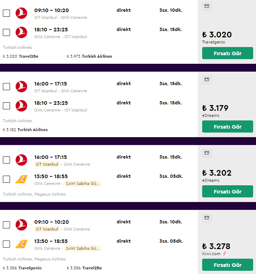
Task: Check the 13:50 – 18:55 flight in third card
Action: pos(6,179)
